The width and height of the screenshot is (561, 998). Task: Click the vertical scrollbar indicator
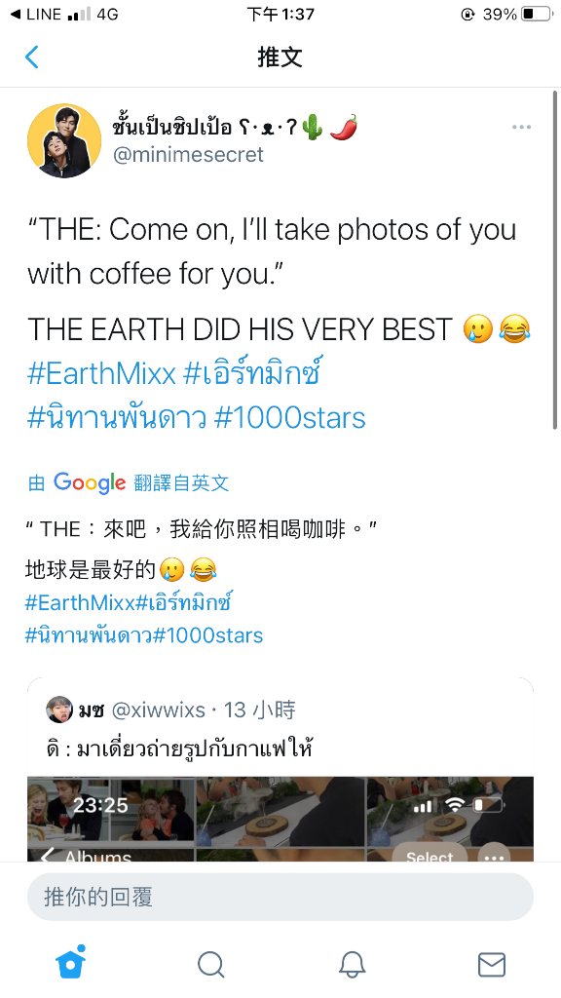(555, 261)
